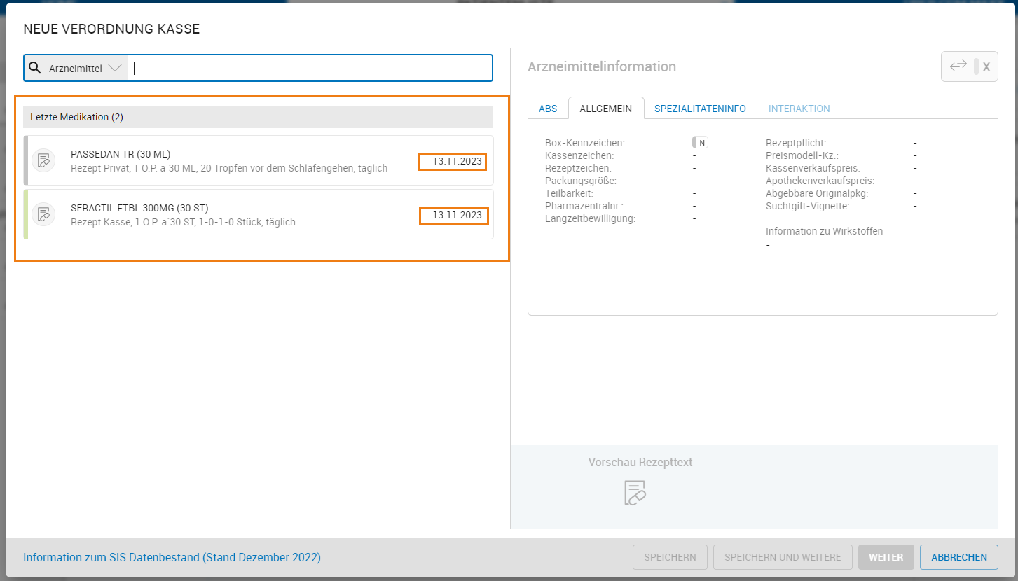This screenshot has height=581, width=1018.
Task: Click the Vorschau Rezepttext label
Action: (640, 462)
